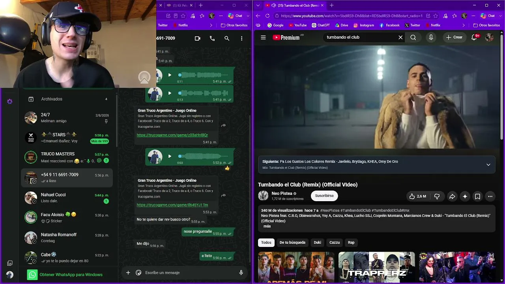Open the attach plus menu in WhatsApp composer
The height and width of the screenshot is (284, 505).
pos(128,273)
